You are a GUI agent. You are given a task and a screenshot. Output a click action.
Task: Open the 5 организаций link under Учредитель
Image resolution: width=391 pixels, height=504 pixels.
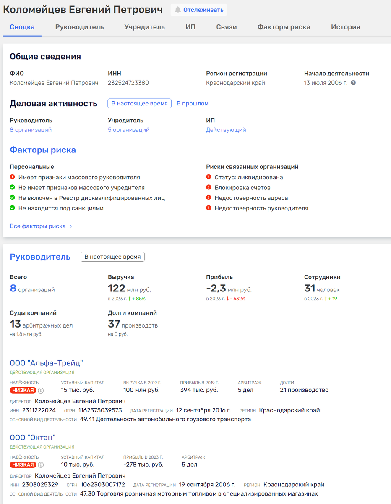[x=129, y=130]
